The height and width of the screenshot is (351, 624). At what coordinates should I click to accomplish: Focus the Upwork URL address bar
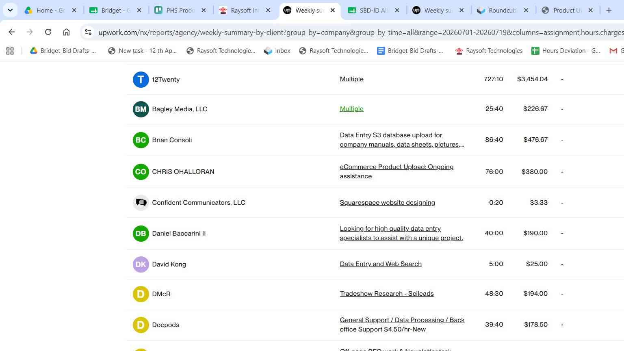click(357, 32)
